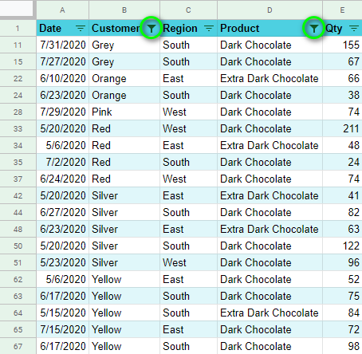Screen dimensions: 362x354
Task: Select column A header
Action: pyautogui.click(x=62, y=10)
